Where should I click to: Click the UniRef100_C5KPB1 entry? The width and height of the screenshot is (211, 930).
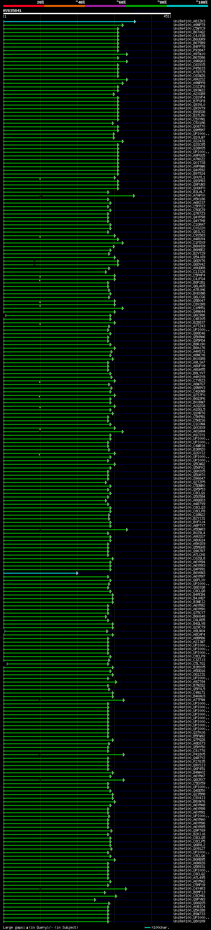pos(189,417)
